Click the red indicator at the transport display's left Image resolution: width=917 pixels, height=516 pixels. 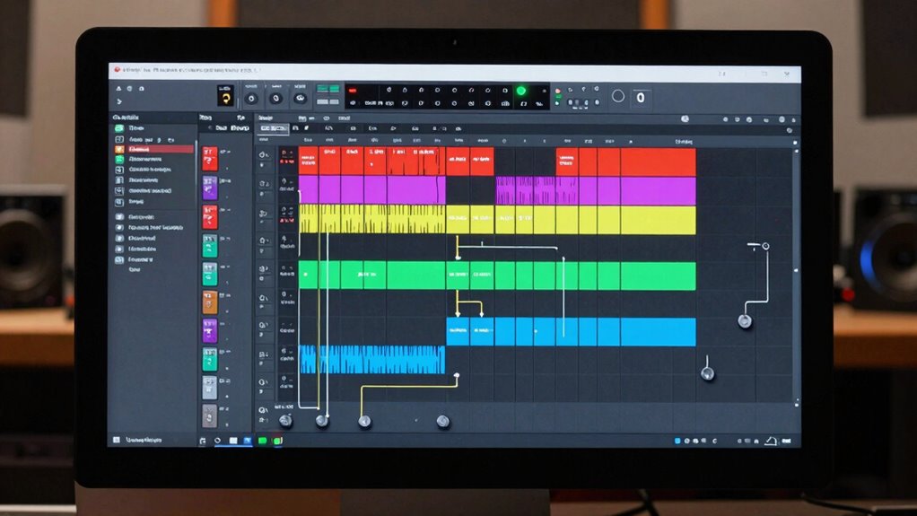click(353, 91)
